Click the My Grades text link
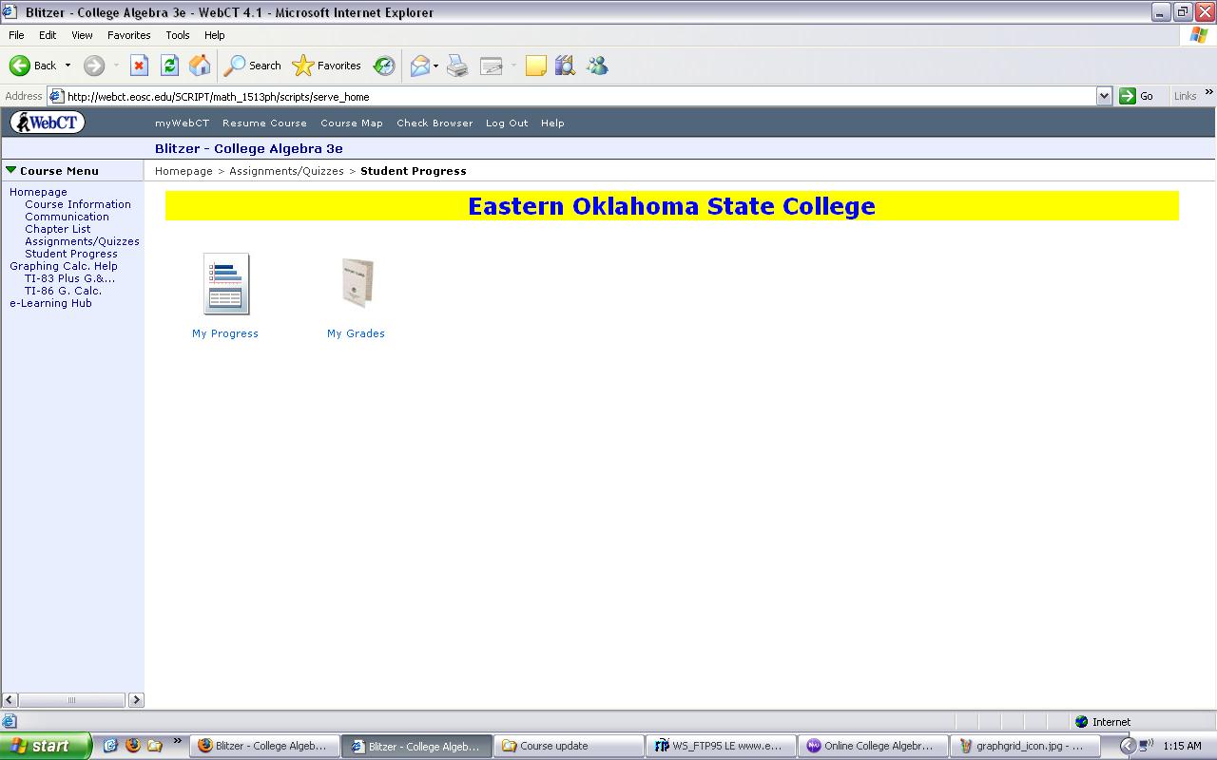 click(x=356, y=333)
